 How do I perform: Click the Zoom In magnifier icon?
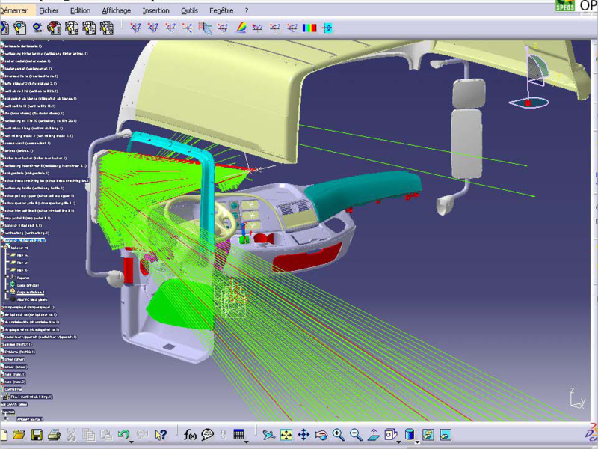[x=338, y=434]
